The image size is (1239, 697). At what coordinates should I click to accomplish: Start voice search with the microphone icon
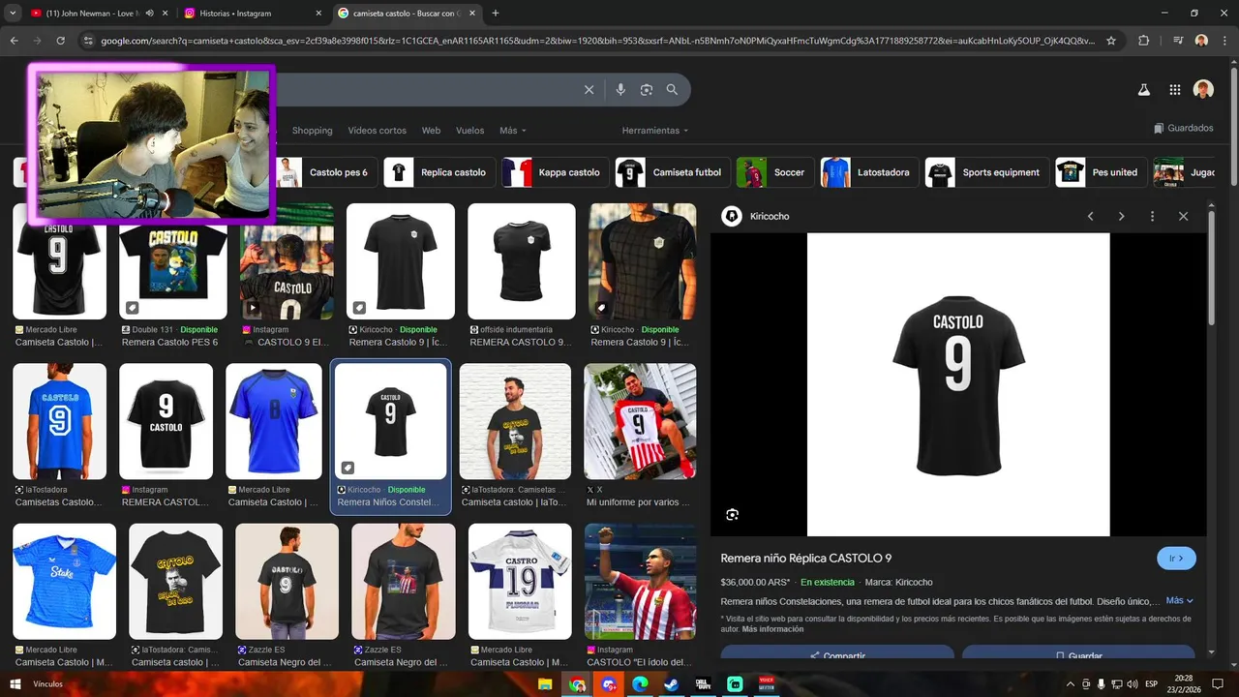[620, 90]
